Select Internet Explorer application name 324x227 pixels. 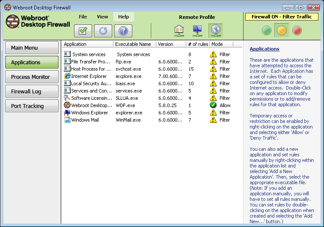click(89, 76)
